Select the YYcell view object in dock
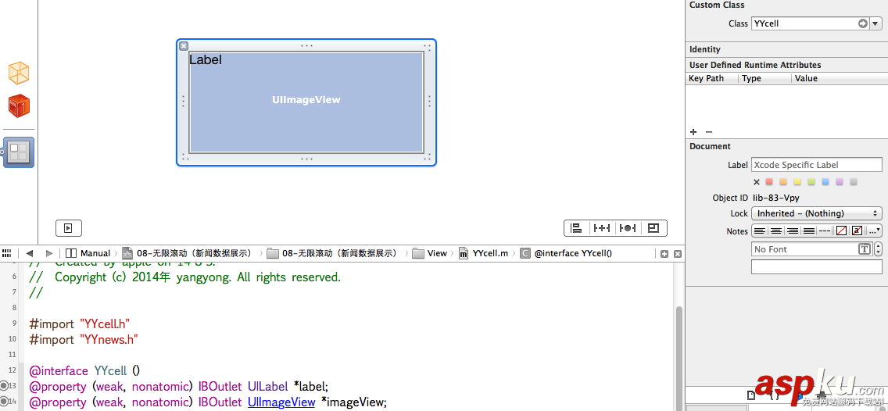The image size is (888, 411). tap(19, 152)
